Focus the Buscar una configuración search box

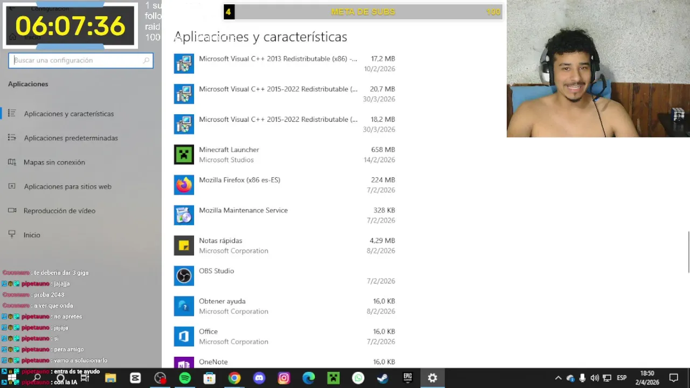click(x=81, y=60)
